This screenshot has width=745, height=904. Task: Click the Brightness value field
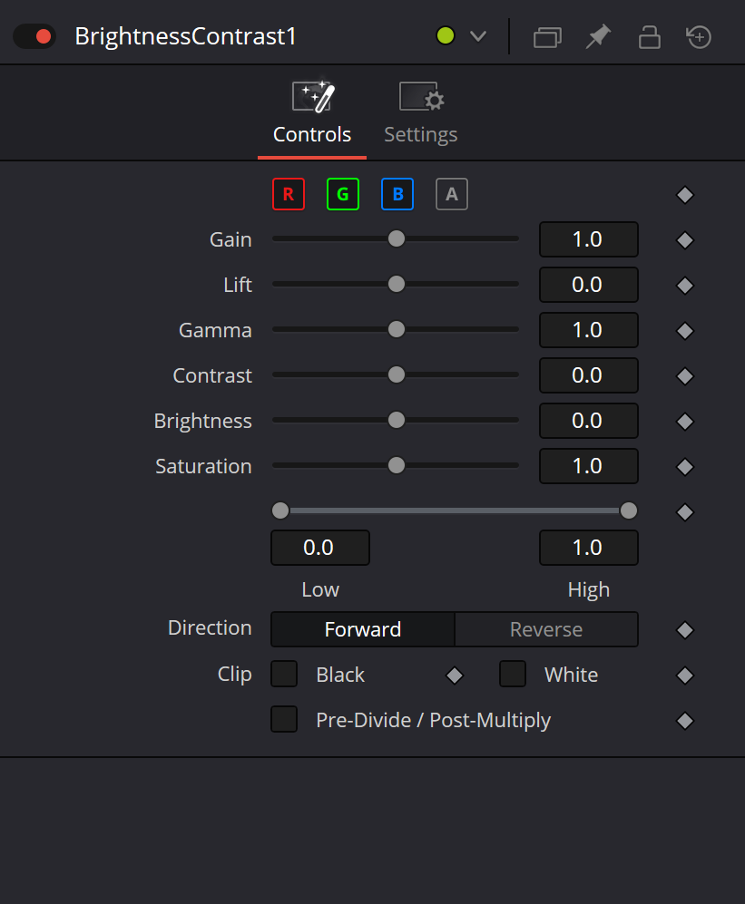(589, 421)
